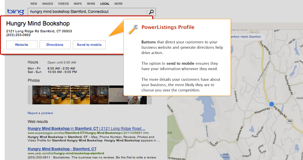
Task: Click the Send to mobile button
Action: pos(89,45)
